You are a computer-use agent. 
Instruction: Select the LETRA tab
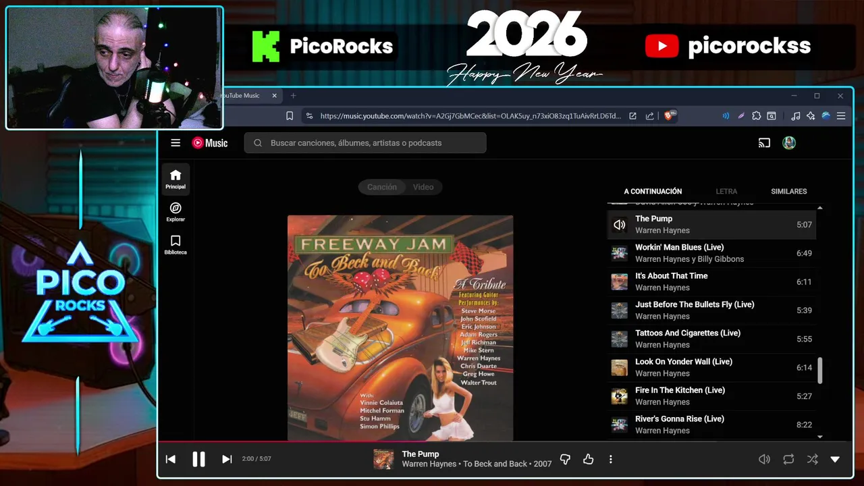pyautogui.click(x=726, y=192)
